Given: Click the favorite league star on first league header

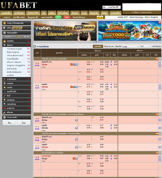Looking at the screenshot, I should pos(157,59).
